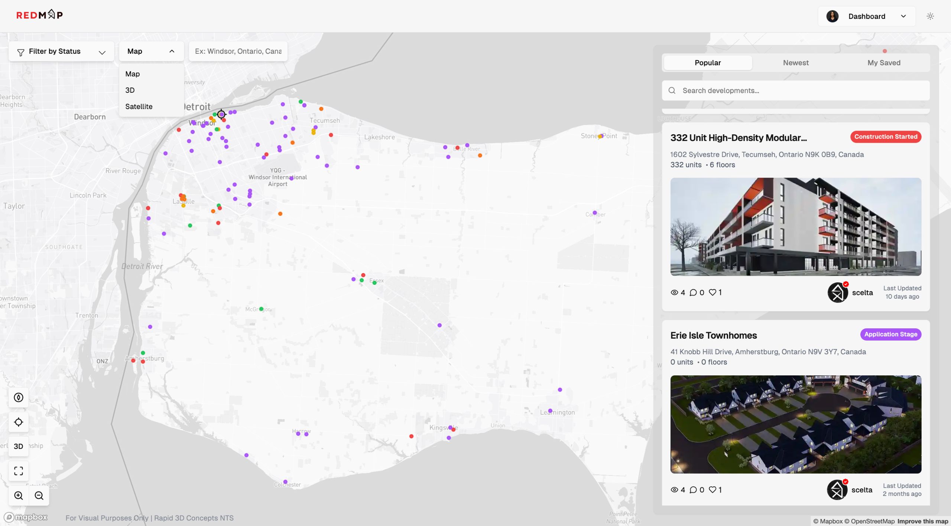Like the 332 Unit development heart icon
The image size is (951, 526).
pyautogui.click(x=713, y=292)
